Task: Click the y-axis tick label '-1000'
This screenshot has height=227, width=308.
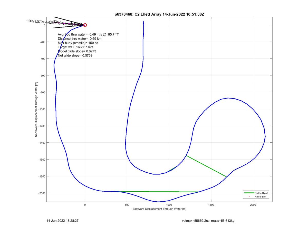Action: (41, 109)
